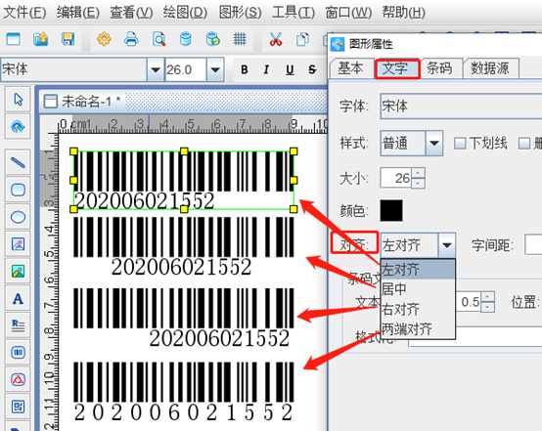This screenshot has width=542, height=431.
Task: Select the arrow pointer tool
Action: coord(18,100)
